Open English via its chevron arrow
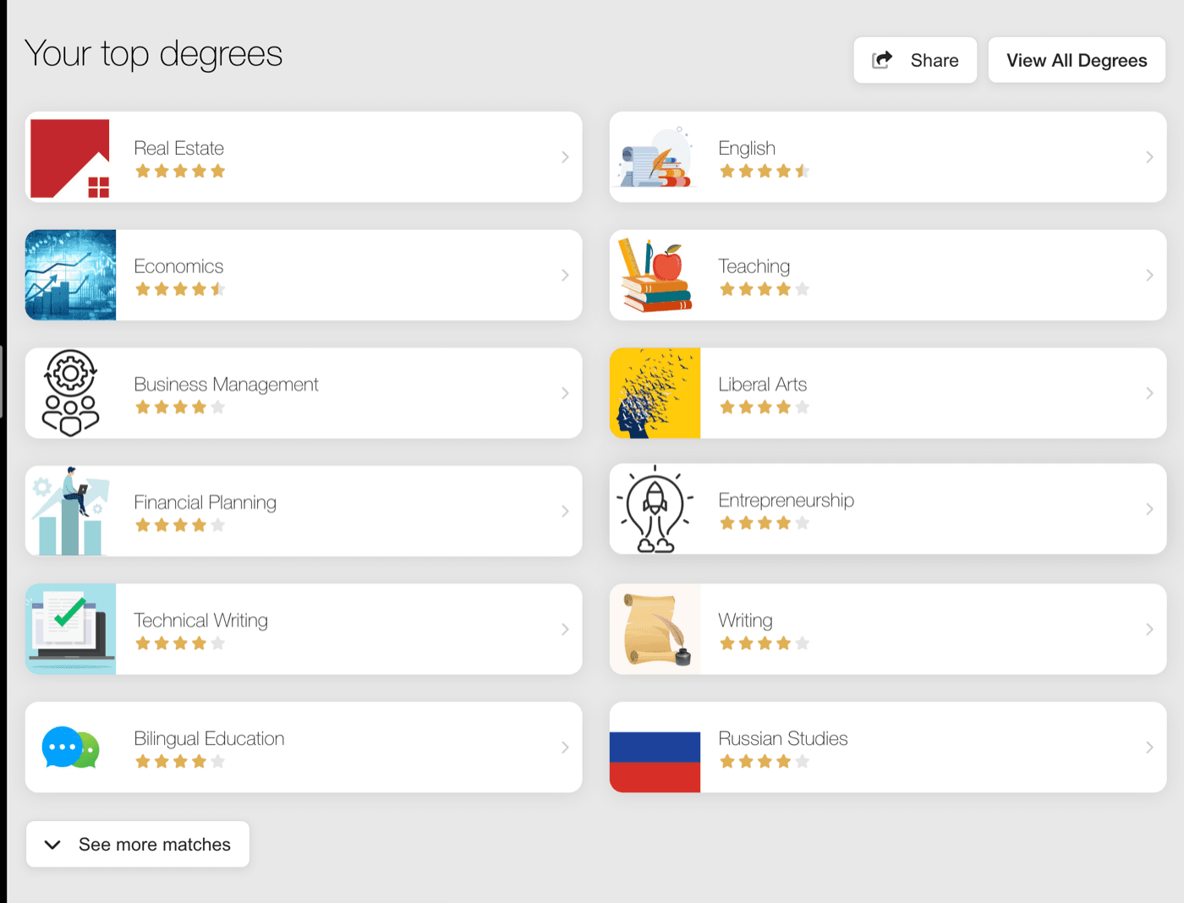 (x=1149, y=157)
